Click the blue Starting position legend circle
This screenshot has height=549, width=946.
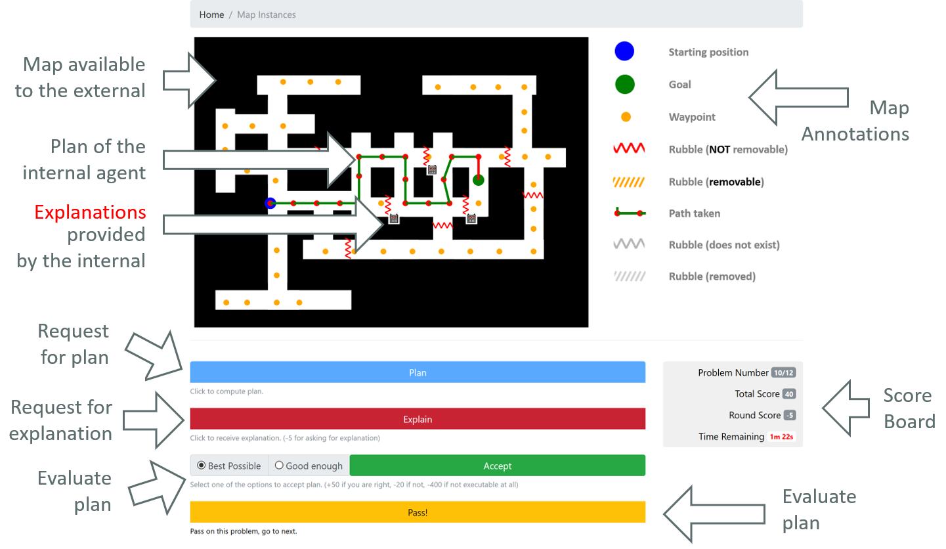[x=624, y=51]
